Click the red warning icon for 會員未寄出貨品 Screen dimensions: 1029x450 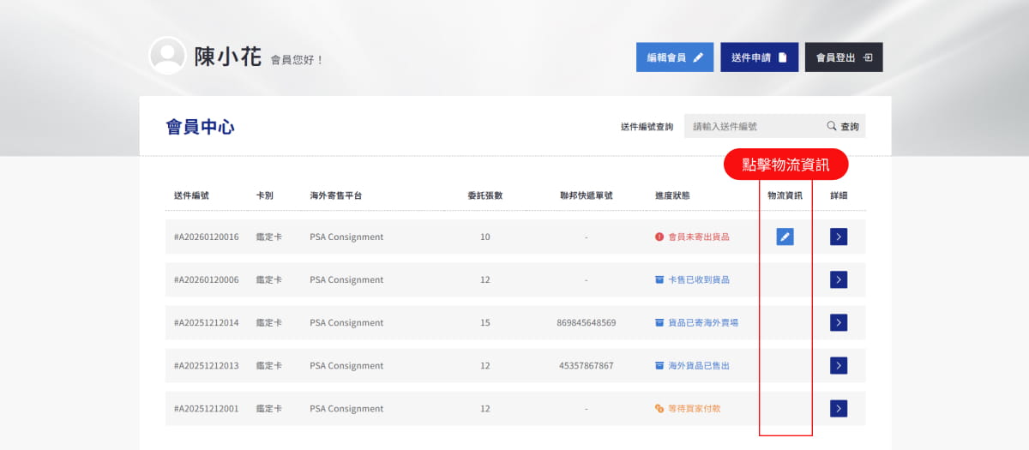(x=659, y=237)
